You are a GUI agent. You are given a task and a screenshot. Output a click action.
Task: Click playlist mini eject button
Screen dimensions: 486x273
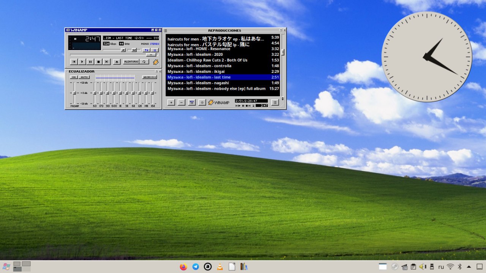tap(253, 106)
